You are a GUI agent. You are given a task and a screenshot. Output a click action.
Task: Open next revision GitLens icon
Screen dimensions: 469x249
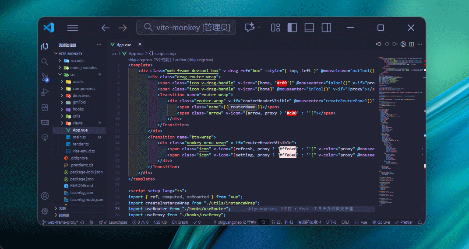(x=395, y=44)
